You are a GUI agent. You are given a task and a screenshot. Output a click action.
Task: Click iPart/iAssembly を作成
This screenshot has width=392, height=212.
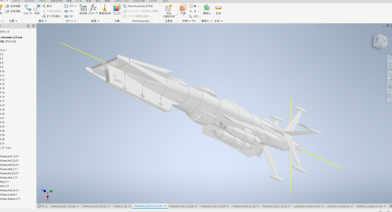pyautogui.click(x=138, y=6)
